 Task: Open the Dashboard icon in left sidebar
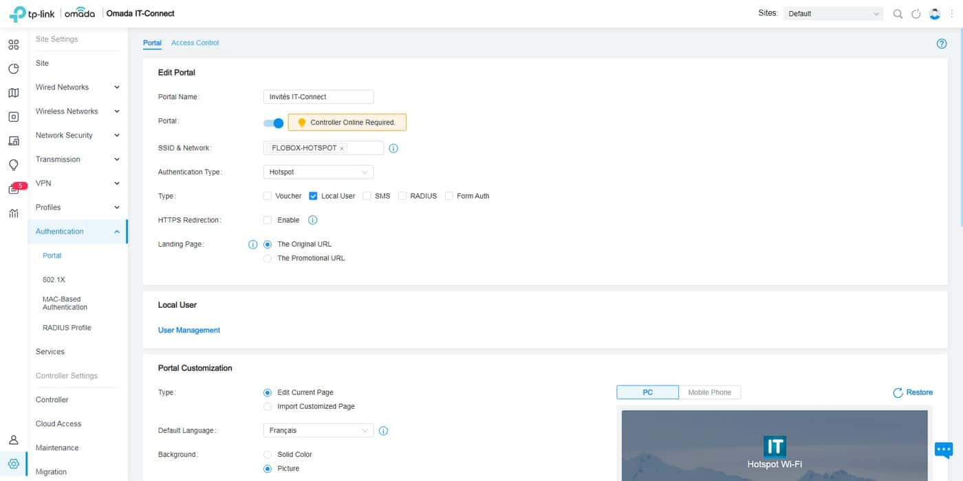click(13, 45)
